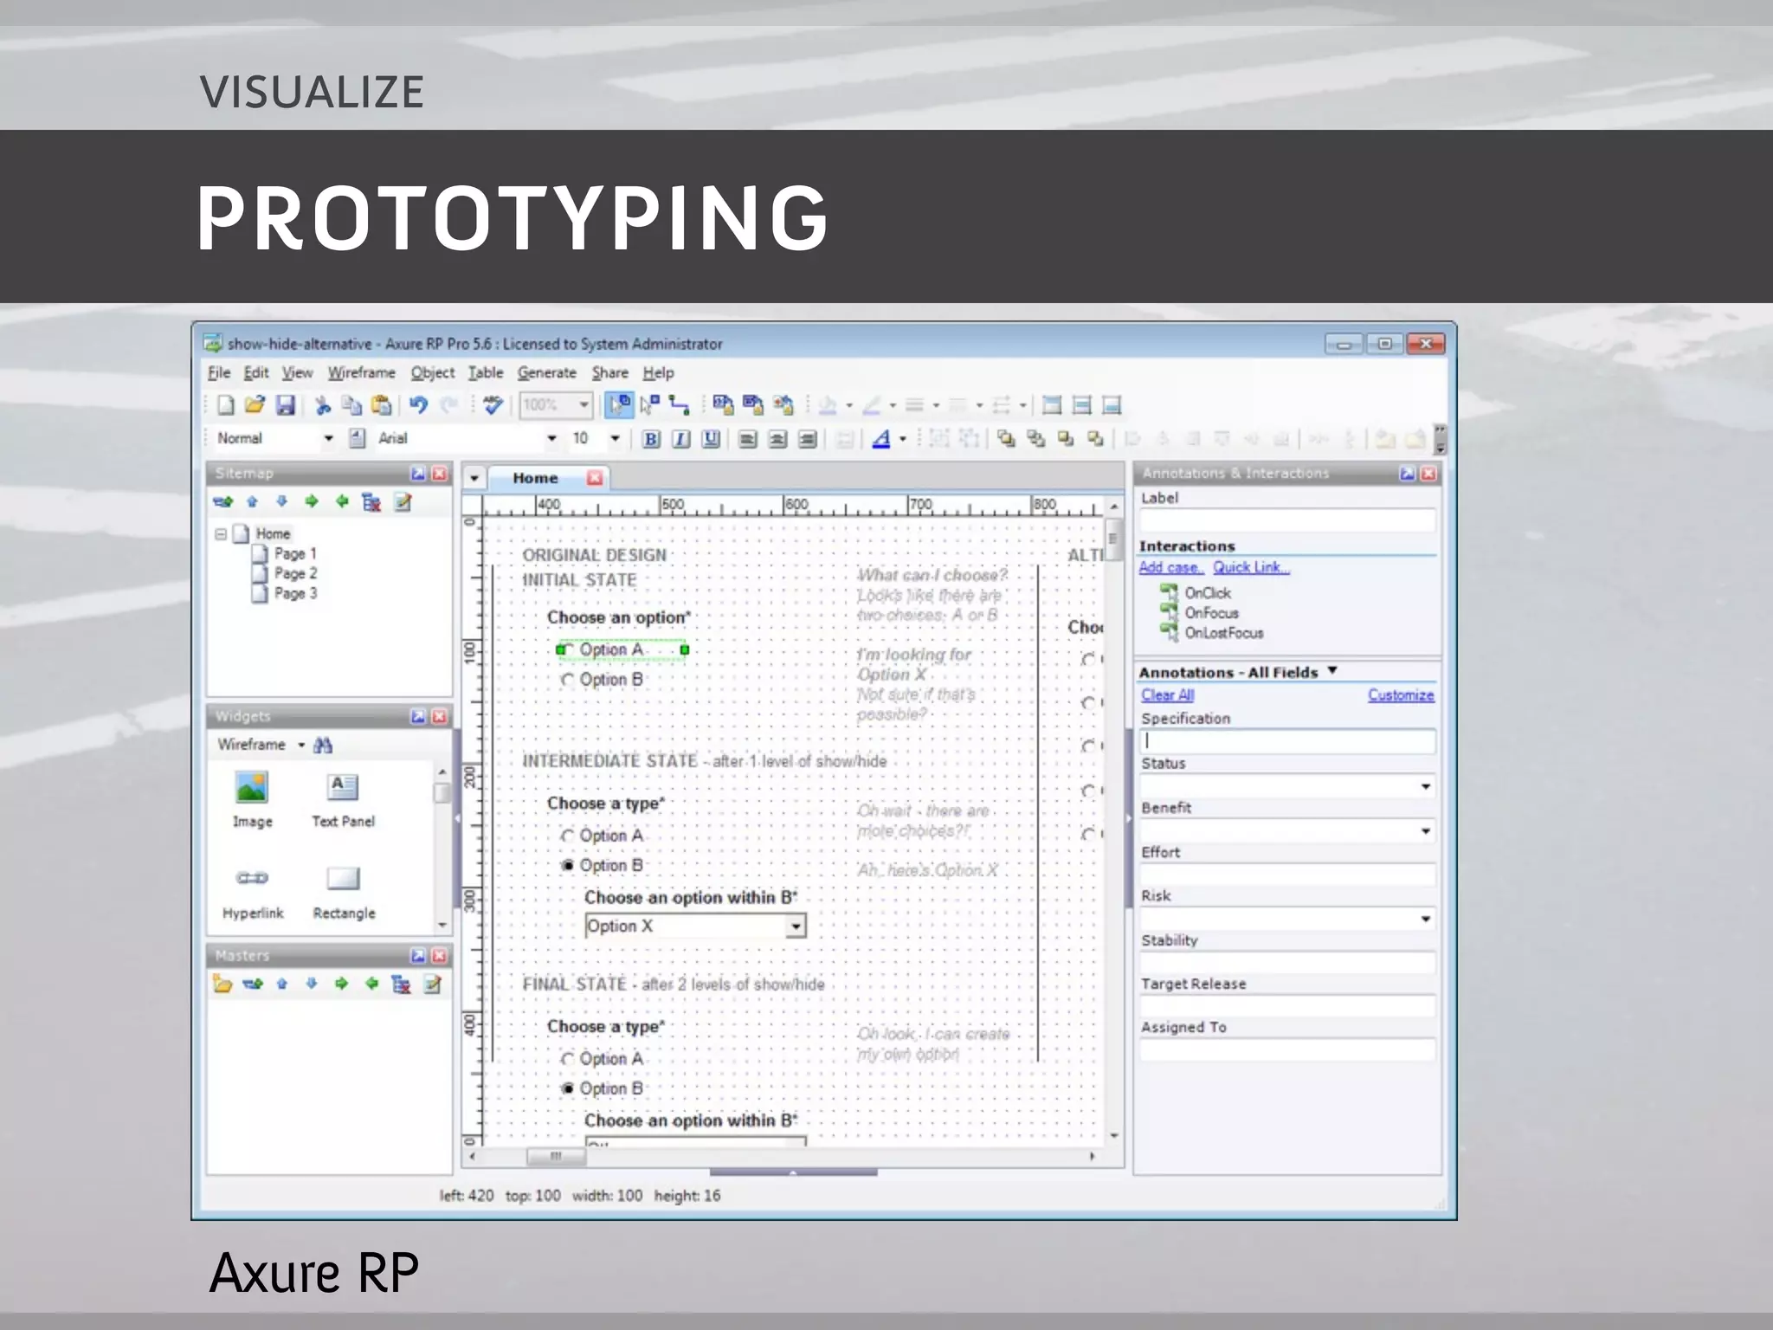Click the New file toolbar icon
The image size is (1773, 1330).
click(226, 404)
